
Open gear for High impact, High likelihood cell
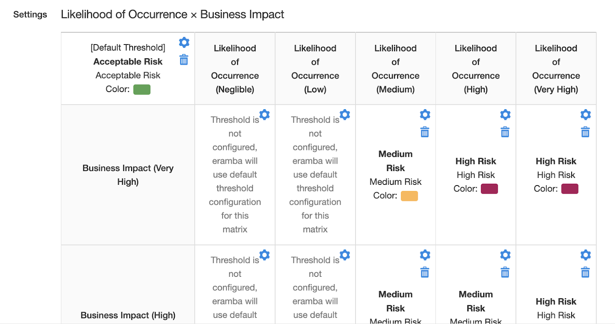tap(505, 255)
